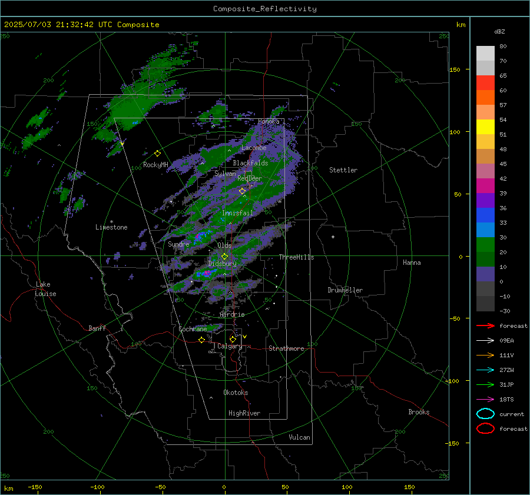
Task: Click the yellow diamond marker below Cochrane
Action: 201,340
